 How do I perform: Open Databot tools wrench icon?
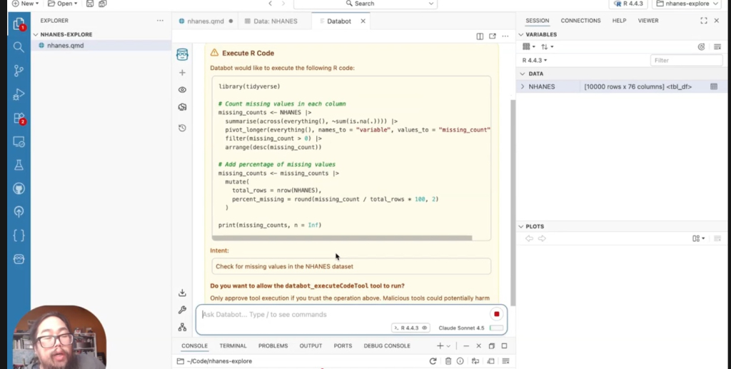coord(182,310)
